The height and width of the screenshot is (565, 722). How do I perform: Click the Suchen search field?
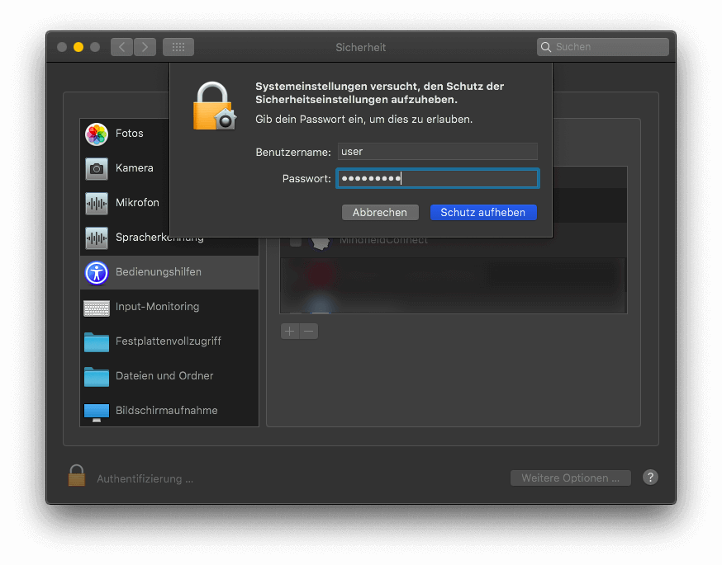(608, 47)
